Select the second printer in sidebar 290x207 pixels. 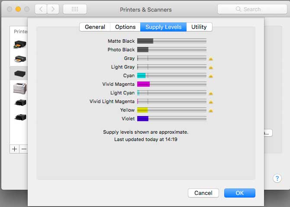point(20,59)
